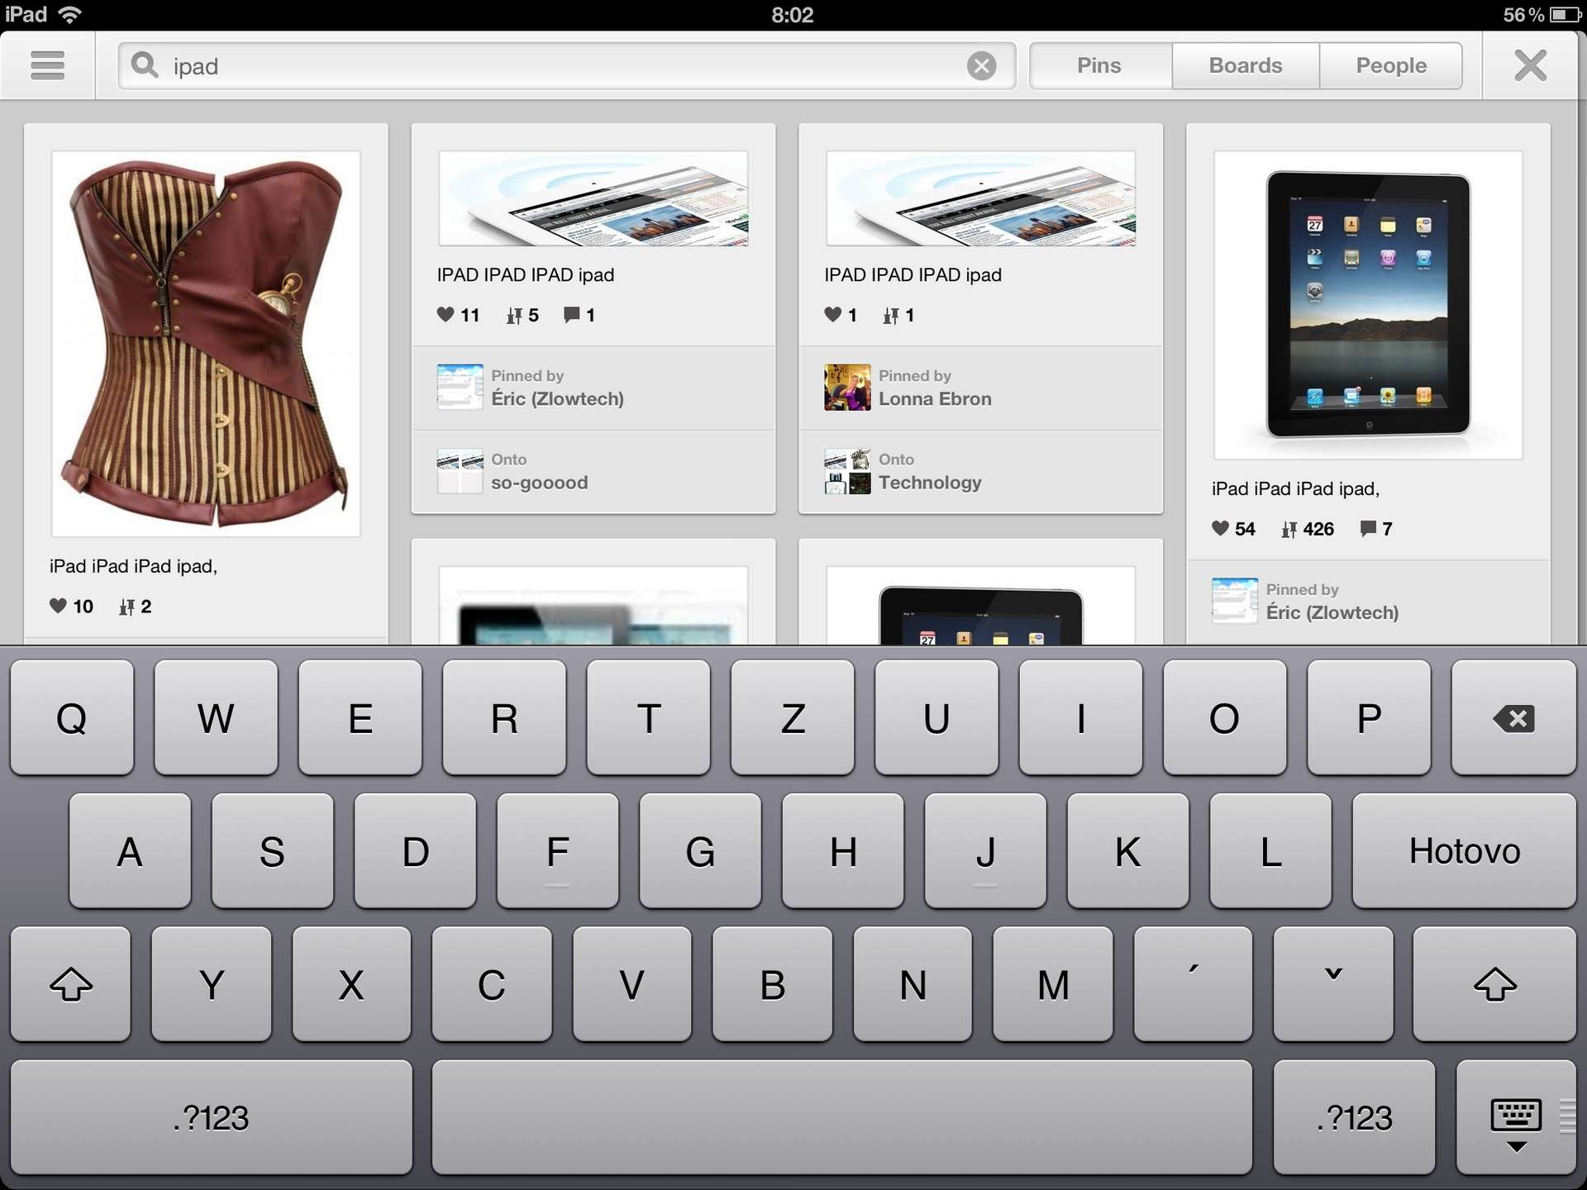Select the Boards filter tab

point(1246,65)
